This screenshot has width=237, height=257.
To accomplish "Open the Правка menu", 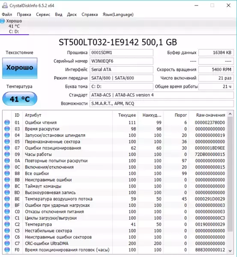I will point(24,15).
